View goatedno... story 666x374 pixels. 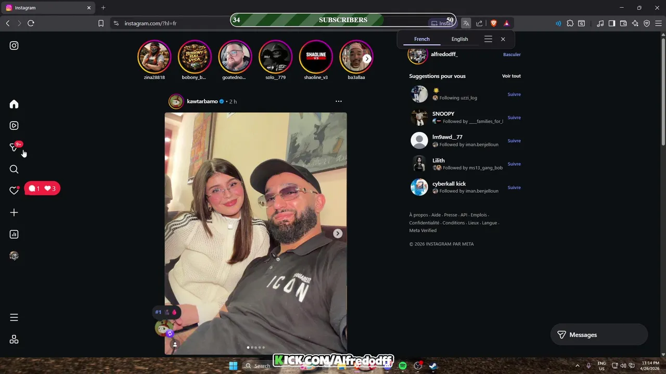[x=235, y=57]
